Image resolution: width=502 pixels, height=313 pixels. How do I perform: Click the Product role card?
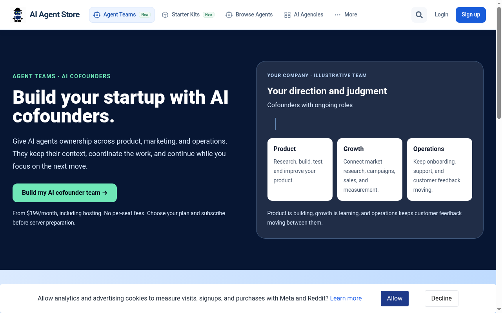coord(300,169)
